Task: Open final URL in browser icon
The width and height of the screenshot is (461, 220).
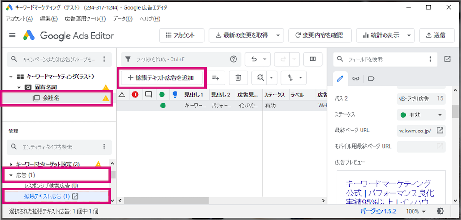Action: click(439, 131)
